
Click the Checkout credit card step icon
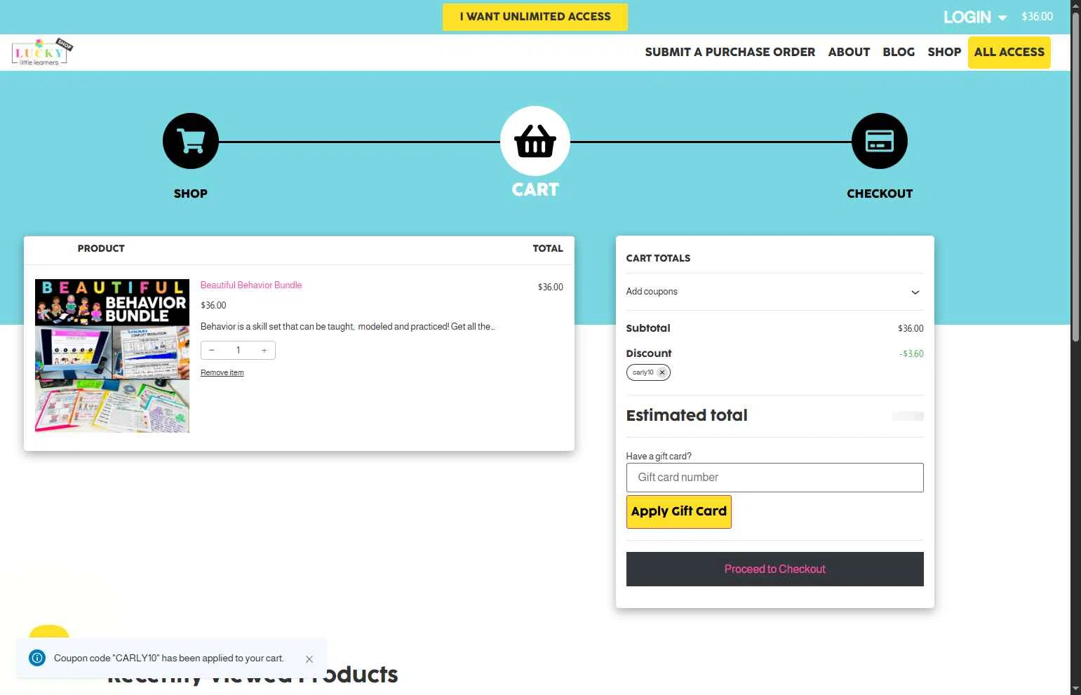tap(880, 141)
